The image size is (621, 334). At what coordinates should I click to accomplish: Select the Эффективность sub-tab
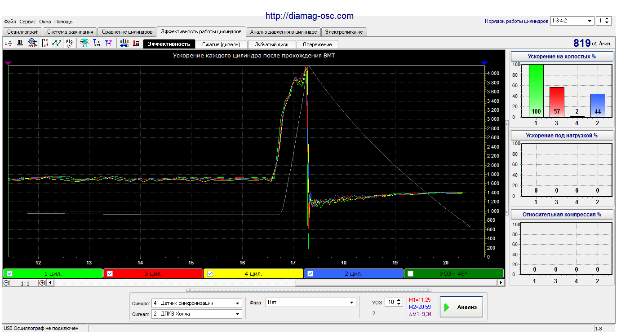pyautogui.click(x=169, y=44)
